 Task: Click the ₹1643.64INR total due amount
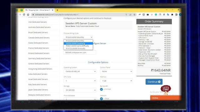161,70
